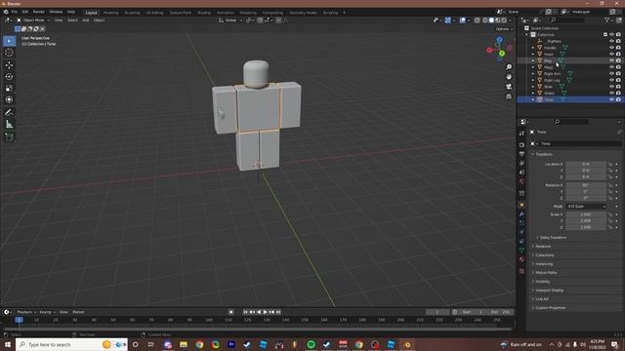Open the viewport Add menu
Image resolution: width=625 pixels, height=351 pixels.
(86, 20)
